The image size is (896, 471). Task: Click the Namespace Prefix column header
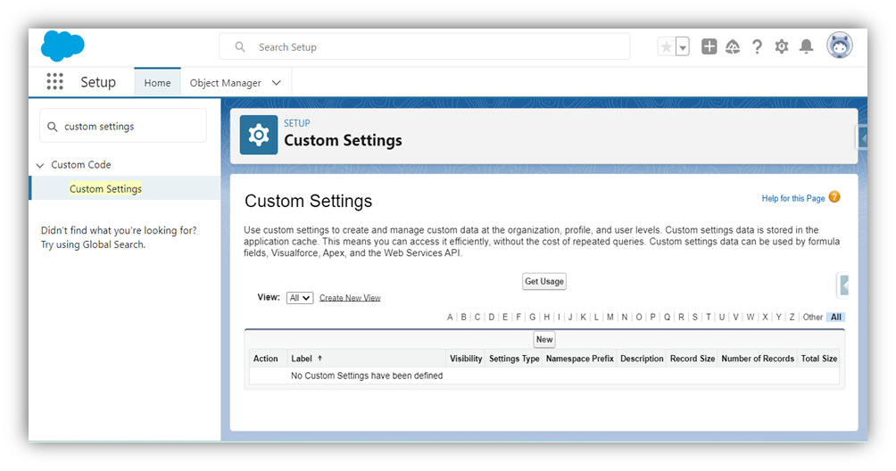click(579, 359)
